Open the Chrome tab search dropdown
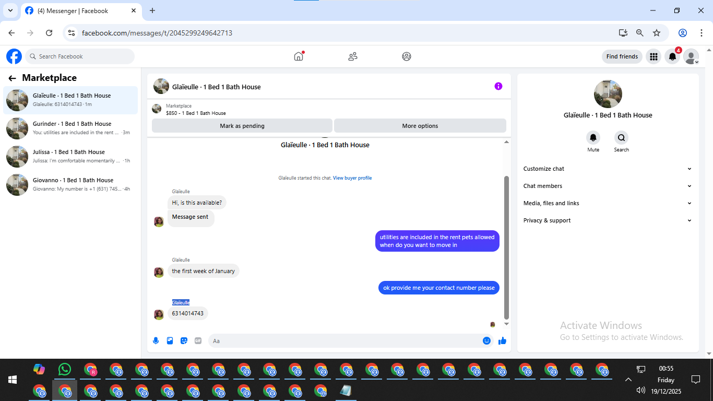 point(10,10)
